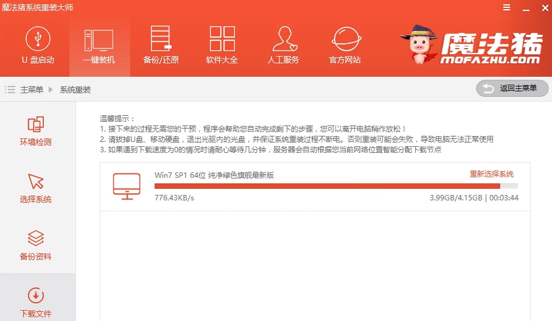Open the U盘启动 USB boot tool
This screenshot has width=552, height=321.
point(38,46)
